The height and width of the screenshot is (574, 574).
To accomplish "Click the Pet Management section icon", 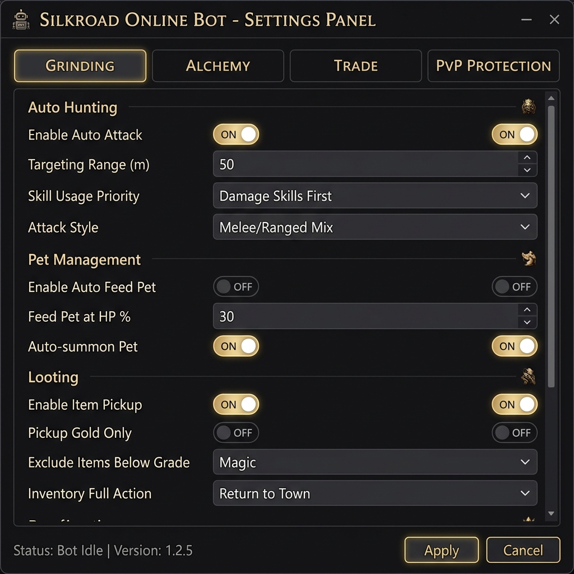I will [x=529, y=258].
